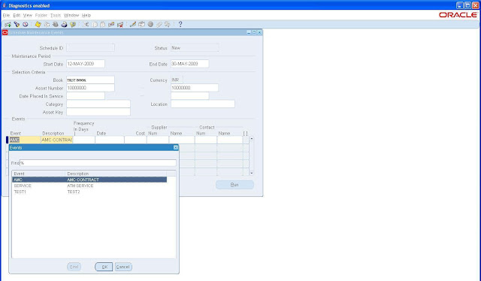Viewport: 481px width, 281px height.
Task: Click the Clear Record toolbar icon
Action: [x=111, y=25]
